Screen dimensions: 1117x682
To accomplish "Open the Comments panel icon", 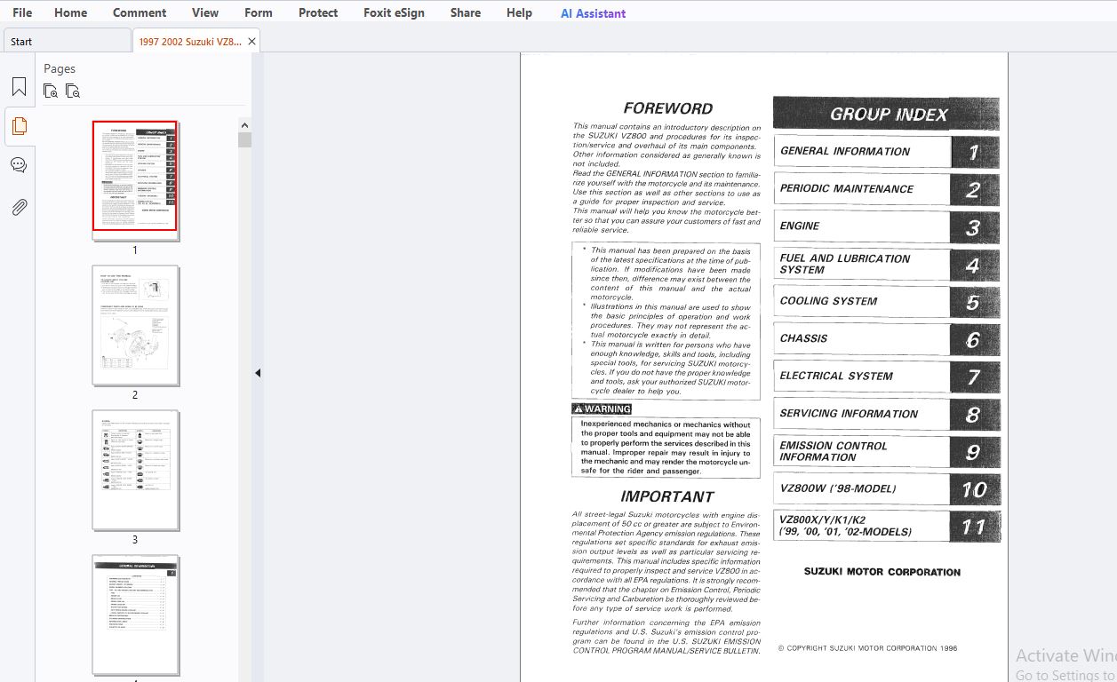I will pos(19,165).
